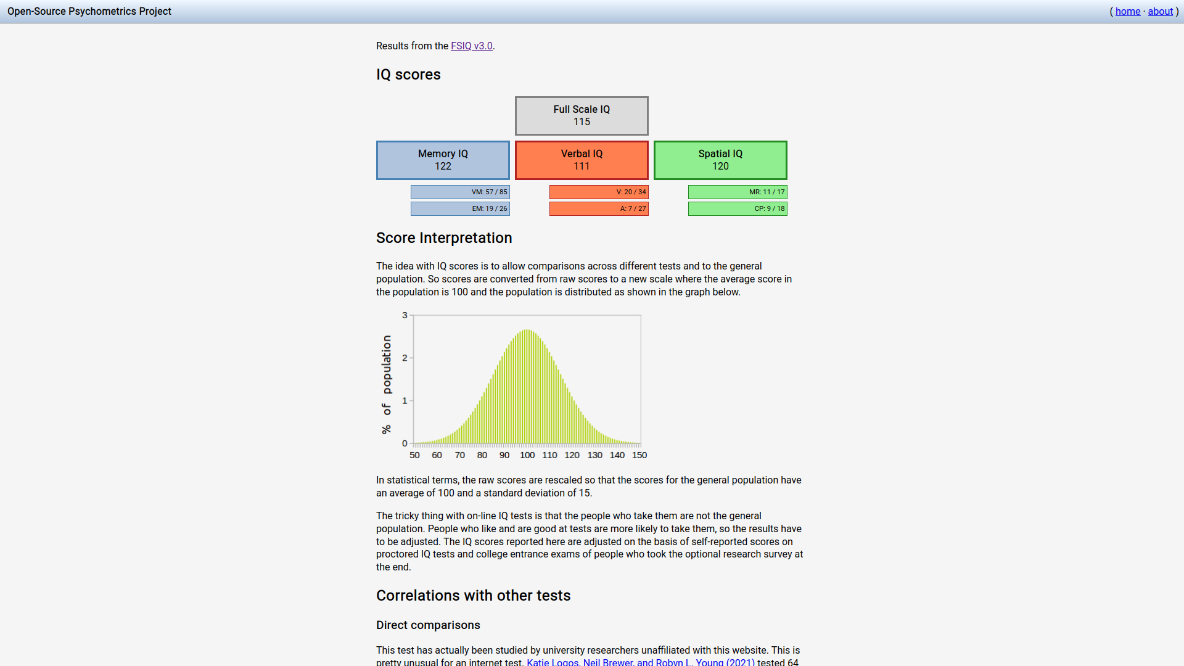Select the Spatial IQ 120 box
The image size is (1184, 666).
pos(720,160)
